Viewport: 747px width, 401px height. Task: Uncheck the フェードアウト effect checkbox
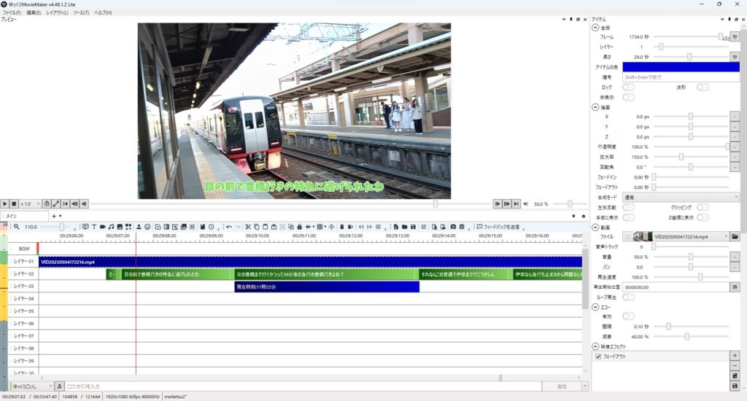tap(599, 357)
